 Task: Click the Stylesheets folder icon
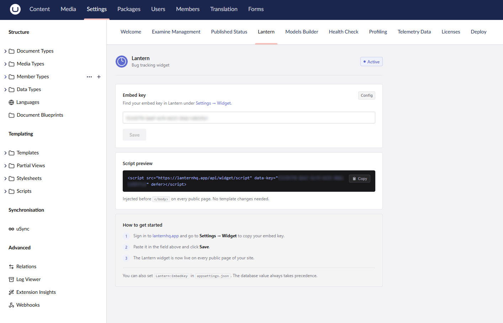pos(11,179)
